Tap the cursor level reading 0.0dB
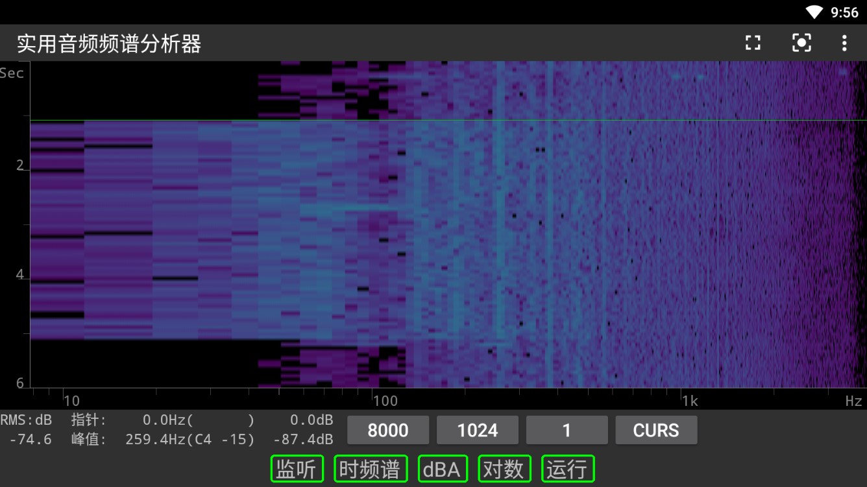The height and width of the screenshot is (487, 867). (x=311, y=420)
